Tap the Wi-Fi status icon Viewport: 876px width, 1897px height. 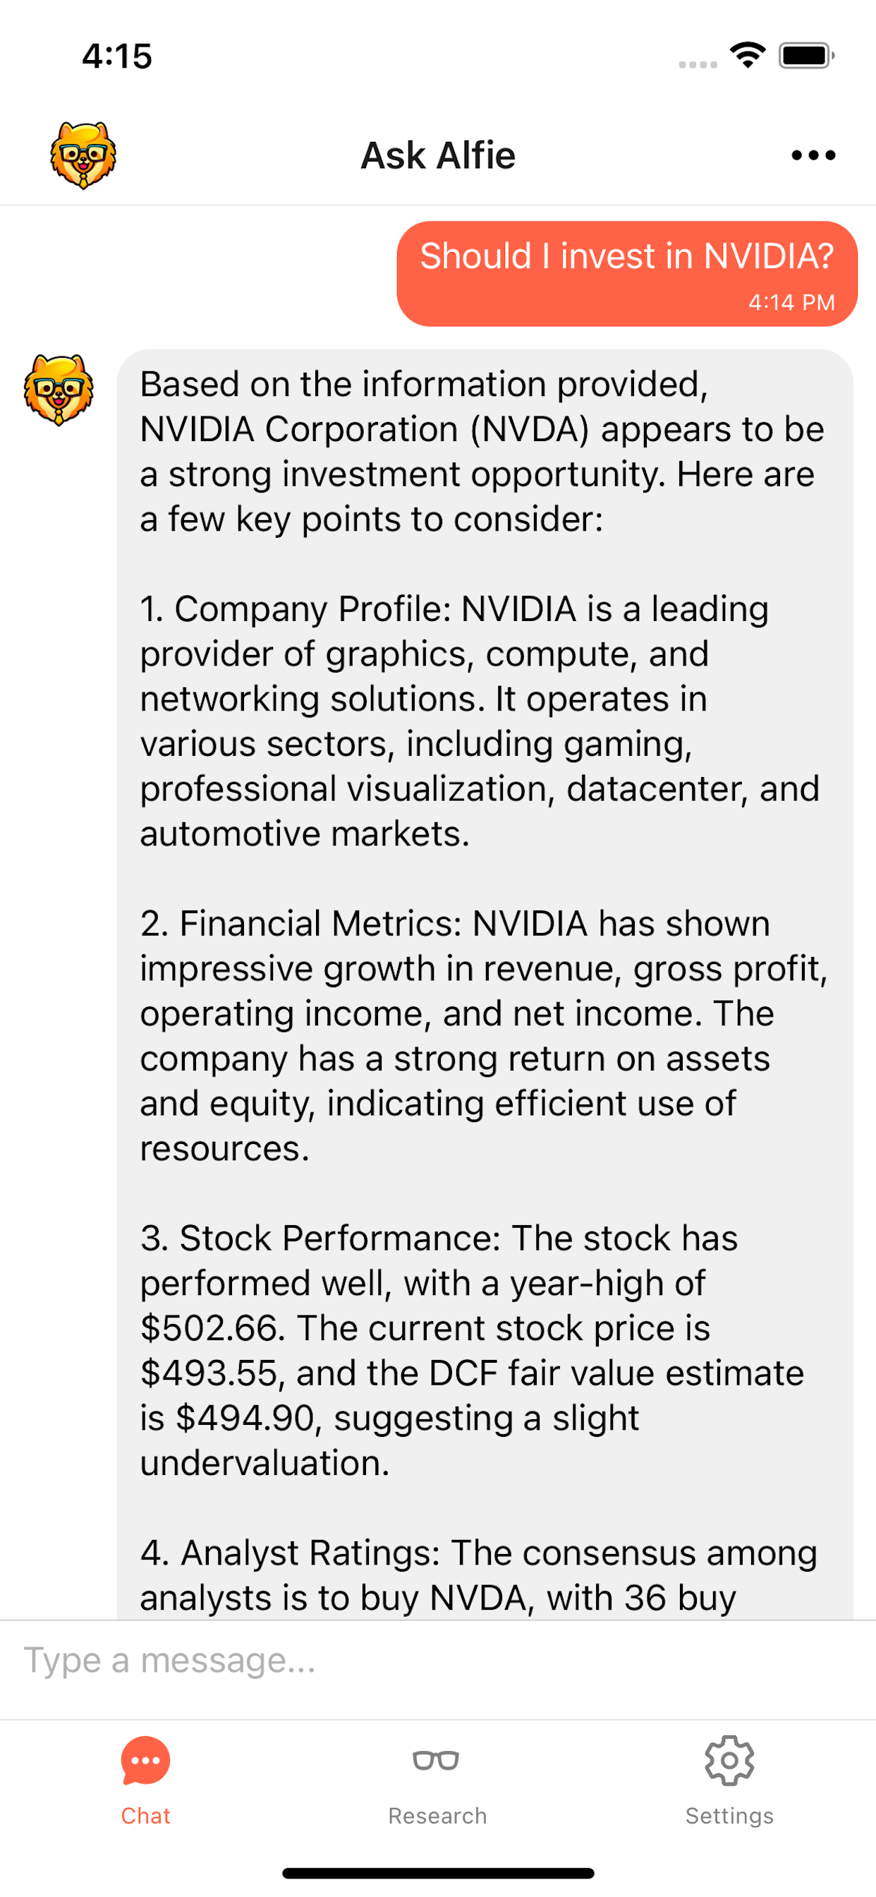[x=748, y=55]
